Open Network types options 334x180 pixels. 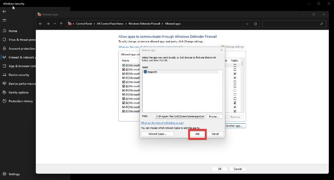point(157,134)
